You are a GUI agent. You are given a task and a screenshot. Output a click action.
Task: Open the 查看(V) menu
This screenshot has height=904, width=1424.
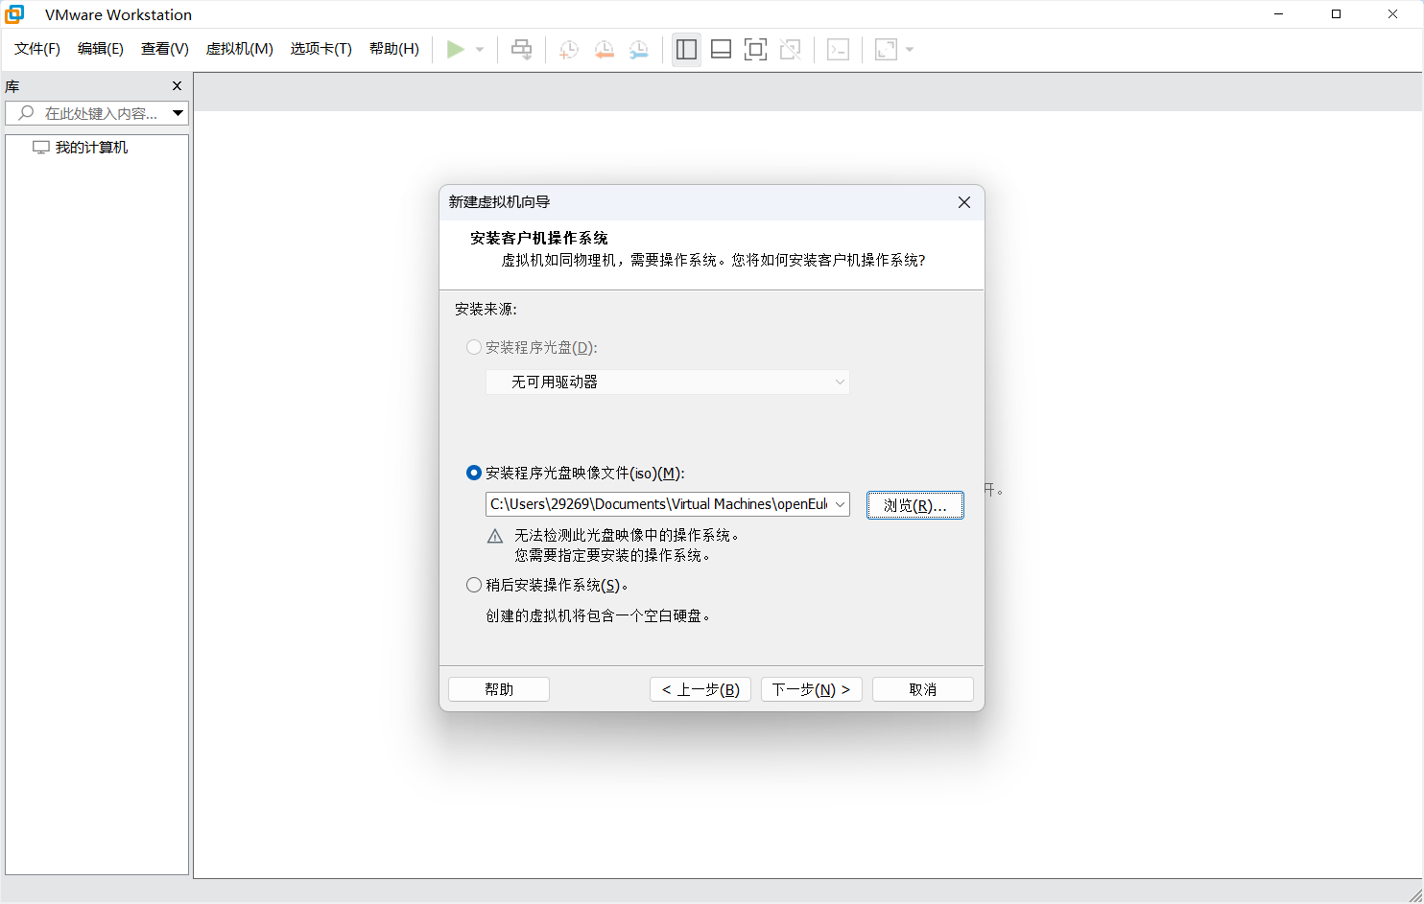165,49
